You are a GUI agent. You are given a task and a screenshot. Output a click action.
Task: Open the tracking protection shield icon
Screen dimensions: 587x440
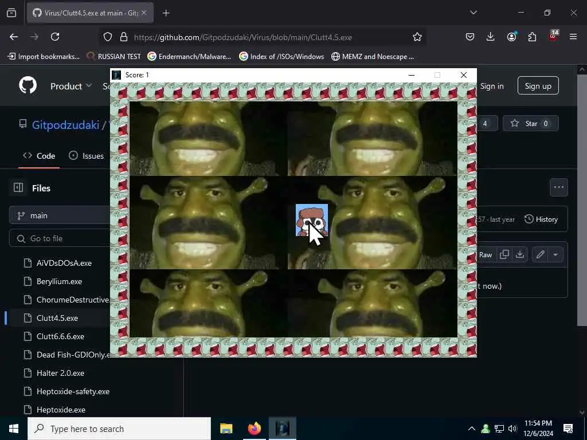point(108,37)
